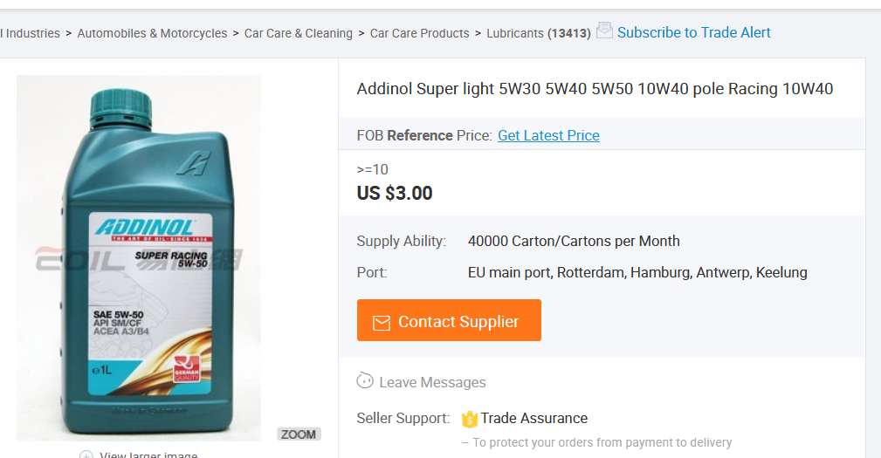Click the envelope icon inside the Contact Supplier button
The image size is (881, 458).
tap(382, 322)
